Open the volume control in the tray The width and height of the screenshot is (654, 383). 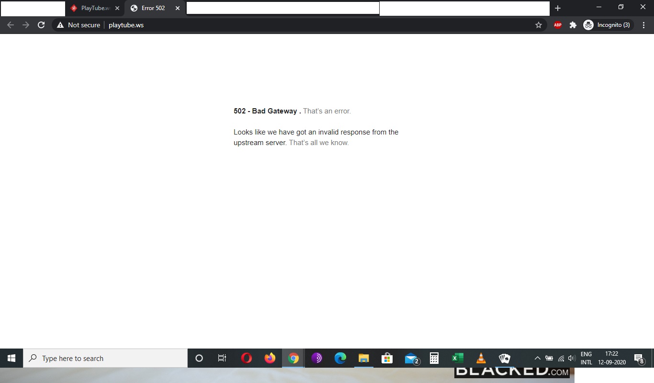pos(572,358)
